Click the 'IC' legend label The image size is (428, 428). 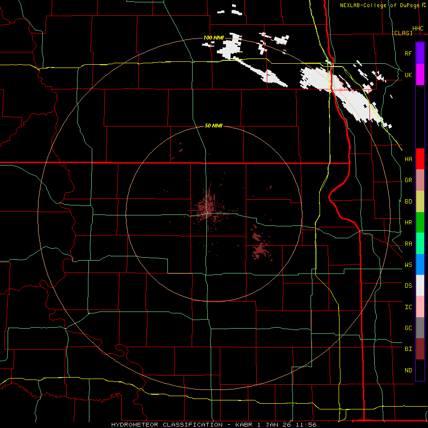pyautogui.click(x=408, y=307)
